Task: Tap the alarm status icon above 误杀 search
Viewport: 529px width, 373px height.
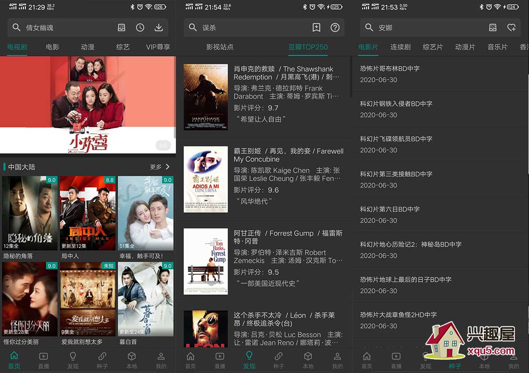Action: pos(312,7)
